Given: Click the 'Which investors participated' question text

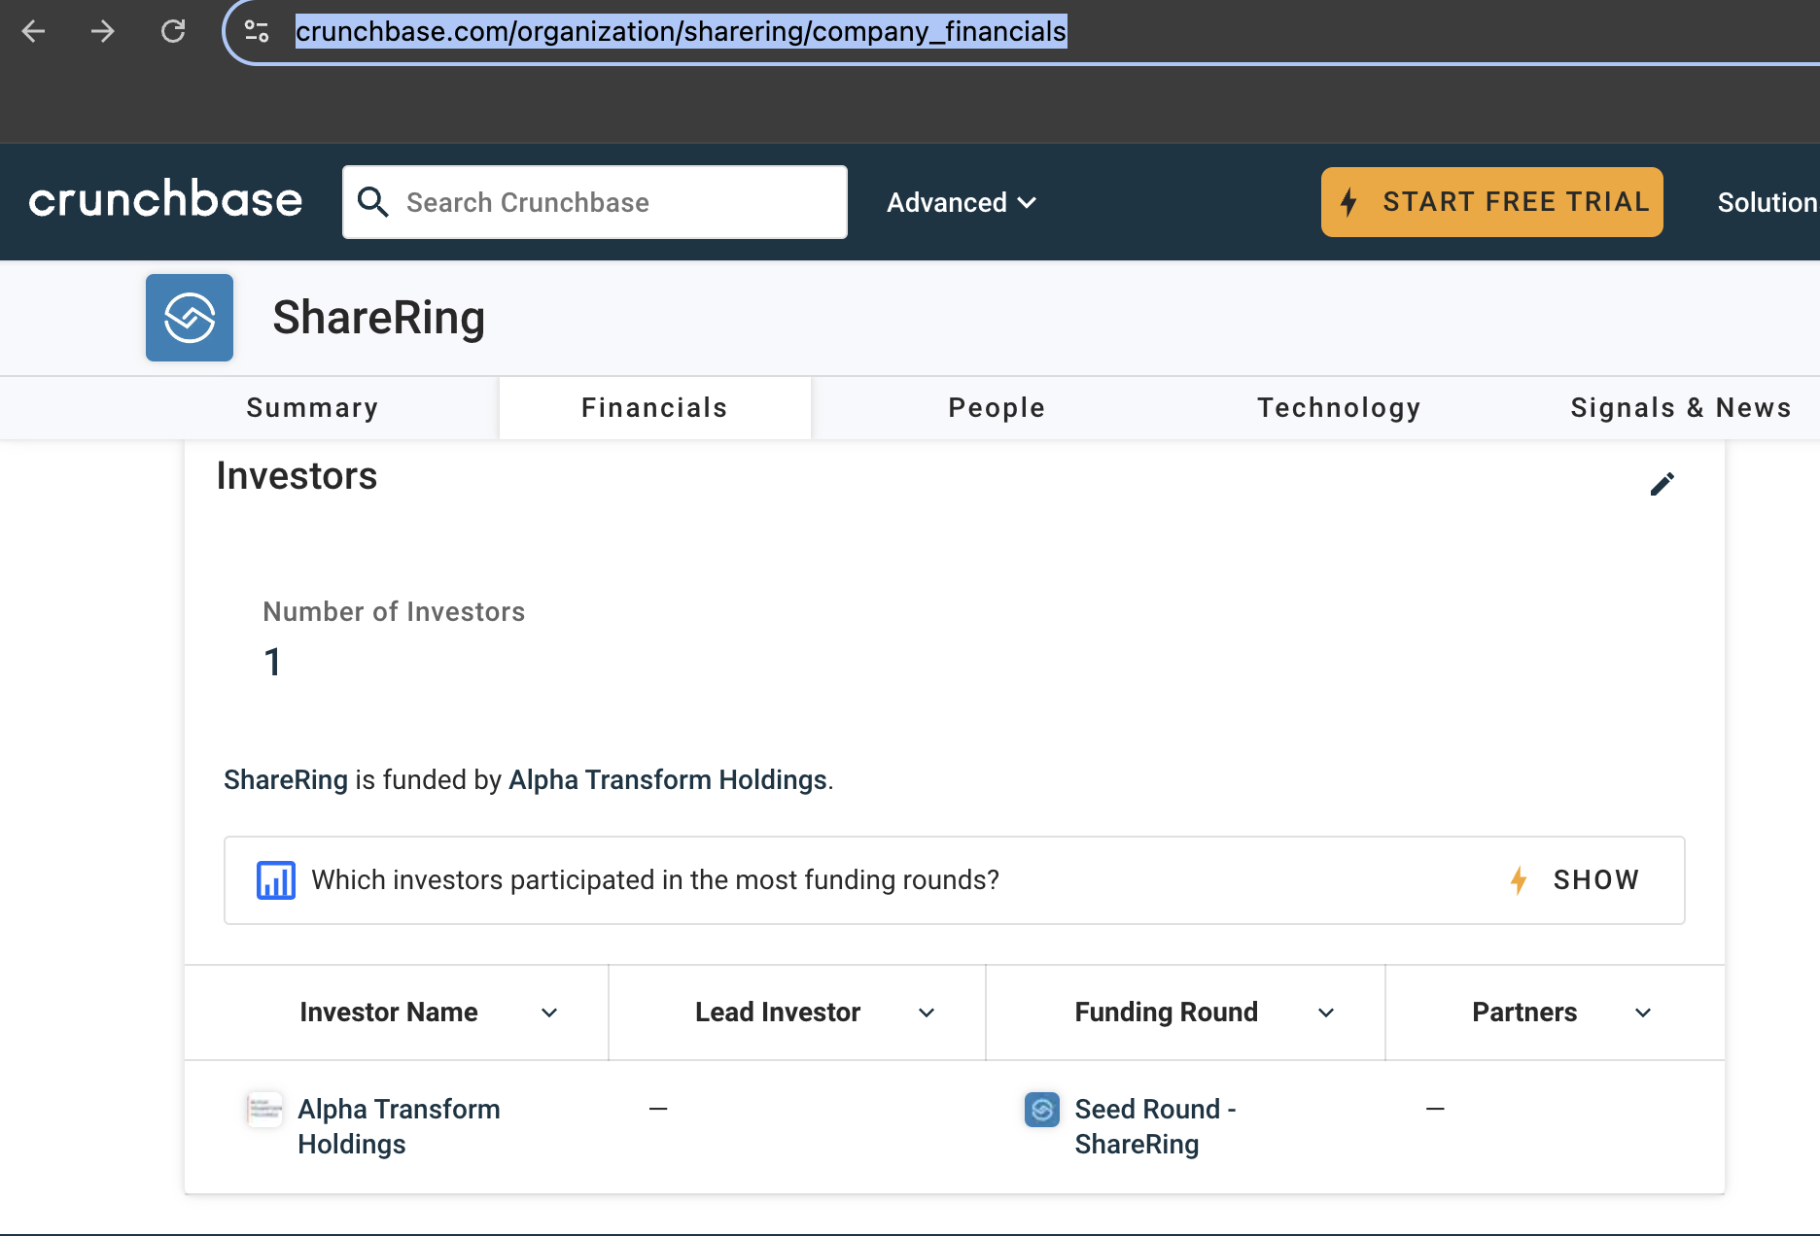Looking at the screenshot, I should (x=655, y=880).
